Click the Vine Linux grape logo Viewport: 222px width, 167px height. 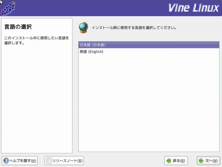click(8, 8)
